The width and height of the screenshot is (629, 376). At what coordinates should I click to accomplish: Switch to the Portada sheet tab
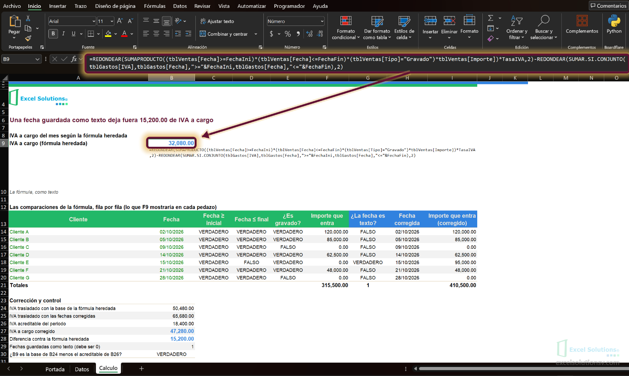(55, 369)
